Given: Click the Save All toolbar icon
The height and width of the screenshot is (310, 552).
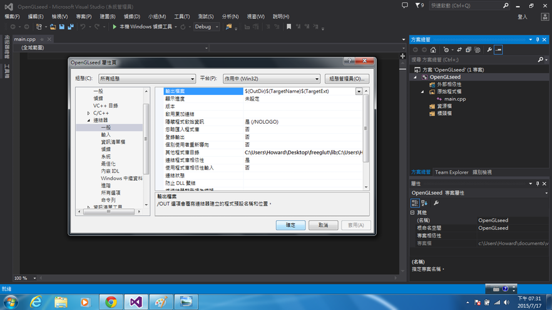Looking at the screenshot, I should (x=71, y=27).
